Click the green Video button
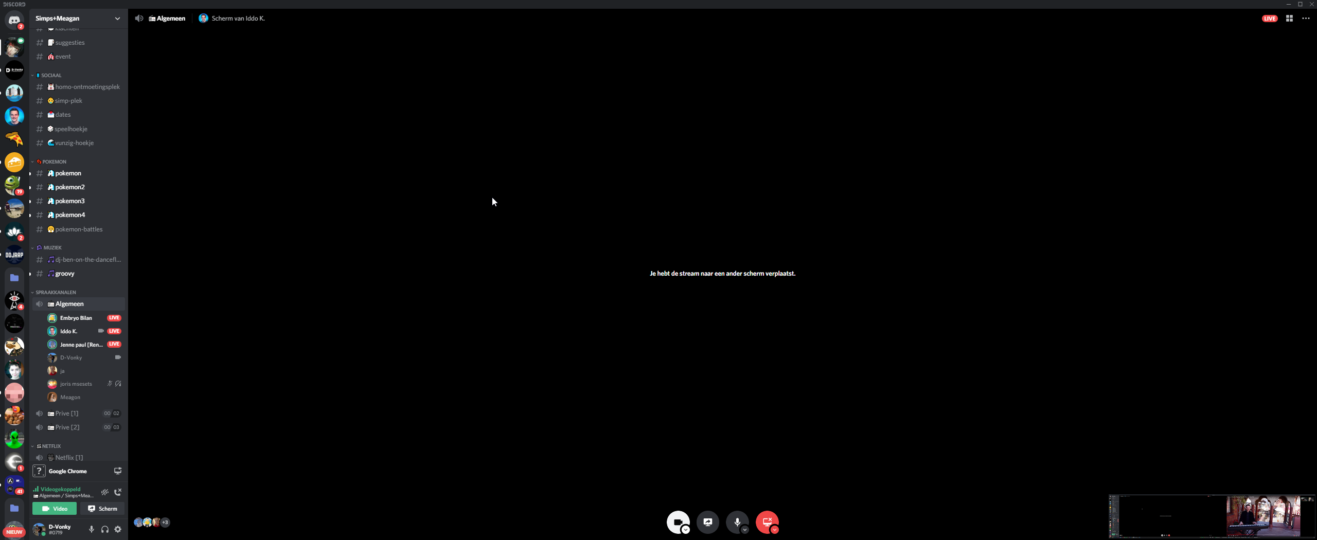Viewport: 1317px width, 540px height. click(55, 509)
